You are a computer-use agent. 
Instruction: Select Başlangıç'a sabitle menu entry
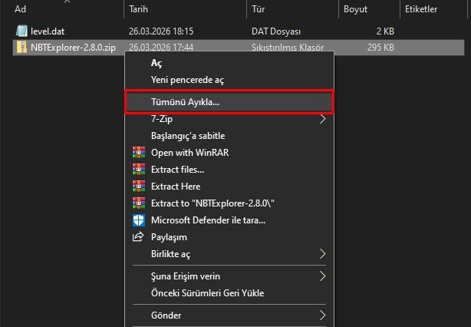(186, 136)
